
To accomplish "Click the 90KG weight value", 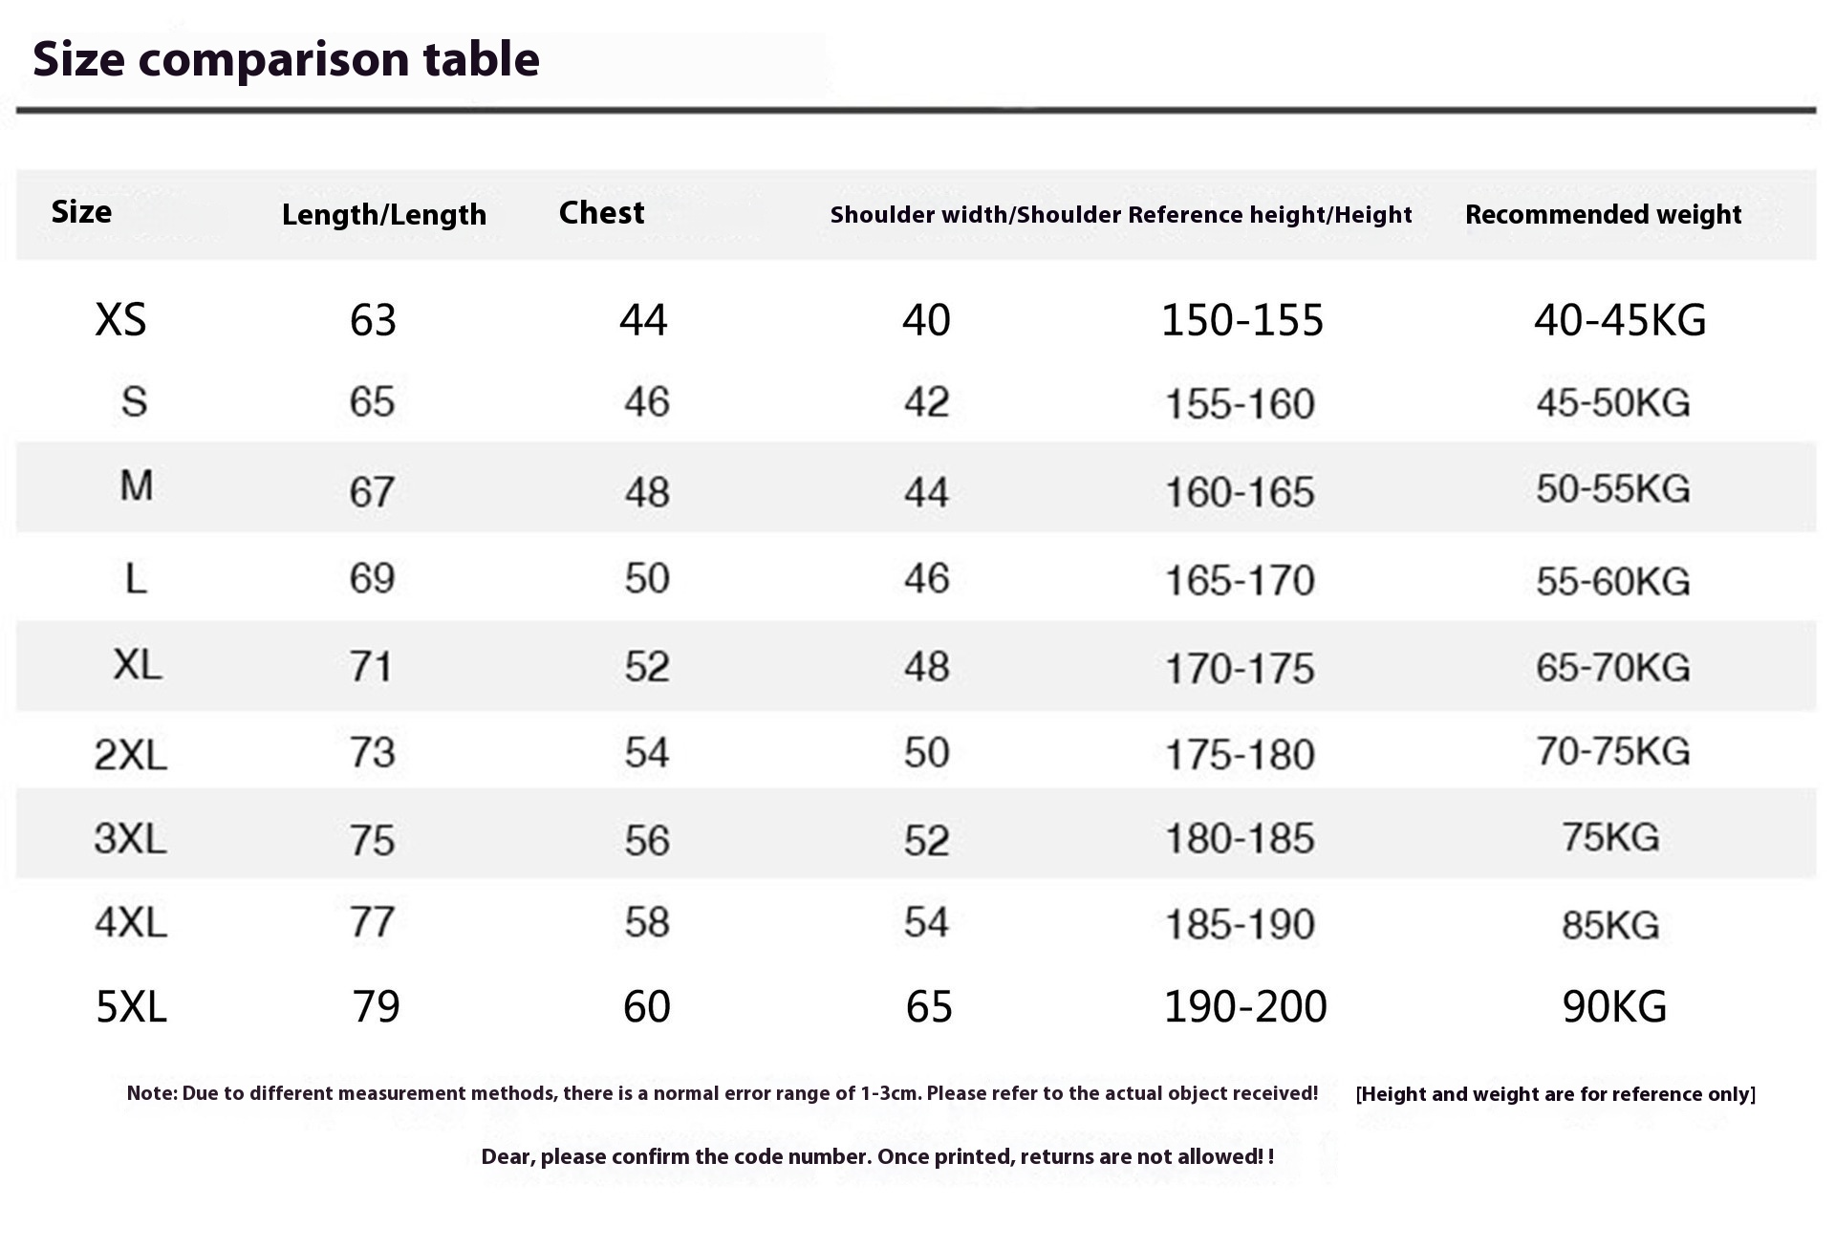I will tap(1614, 1006).
